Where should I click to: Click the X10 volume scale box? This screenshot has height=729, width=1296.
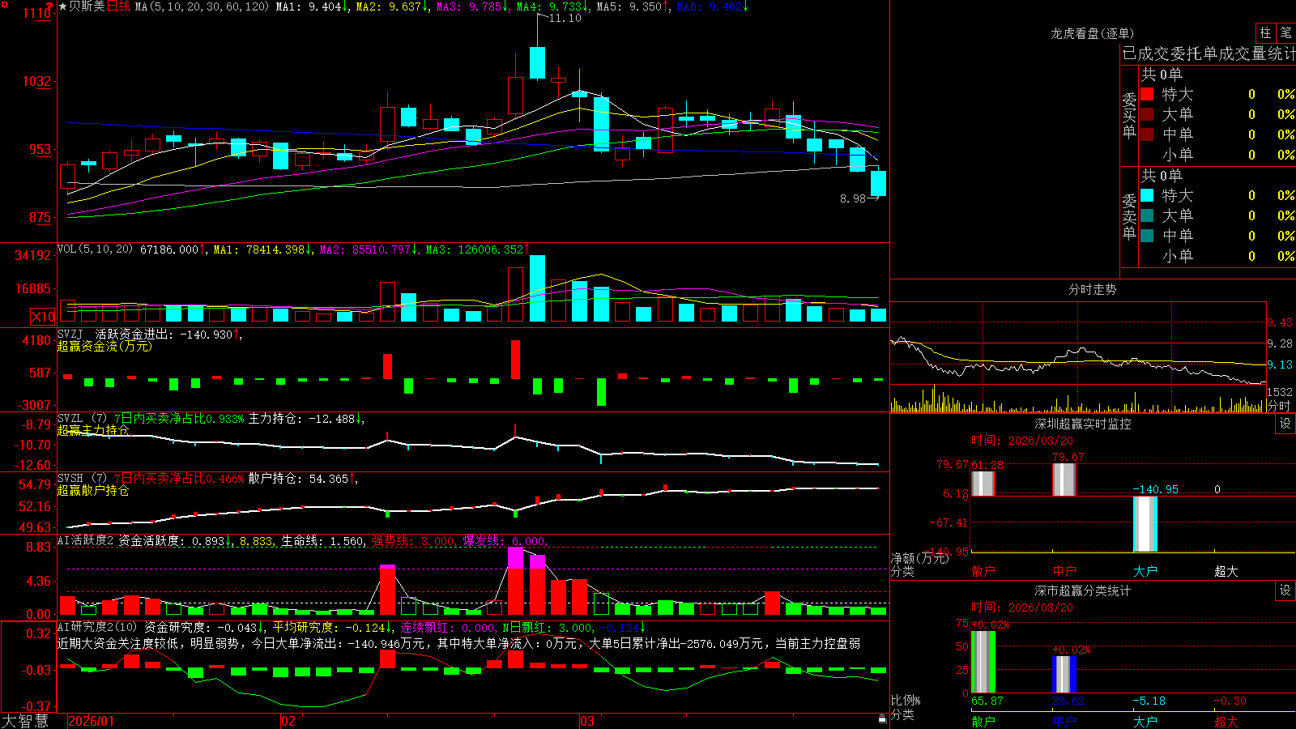(43, 317)
